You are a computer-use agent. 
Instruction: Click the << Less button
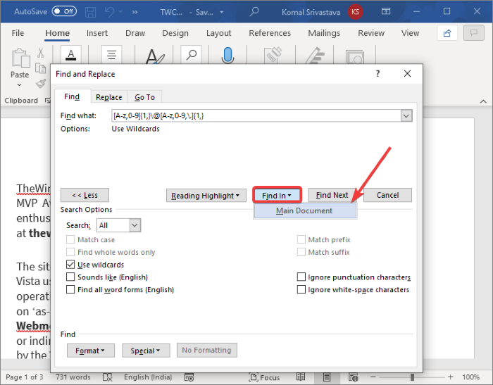[85, 195]
